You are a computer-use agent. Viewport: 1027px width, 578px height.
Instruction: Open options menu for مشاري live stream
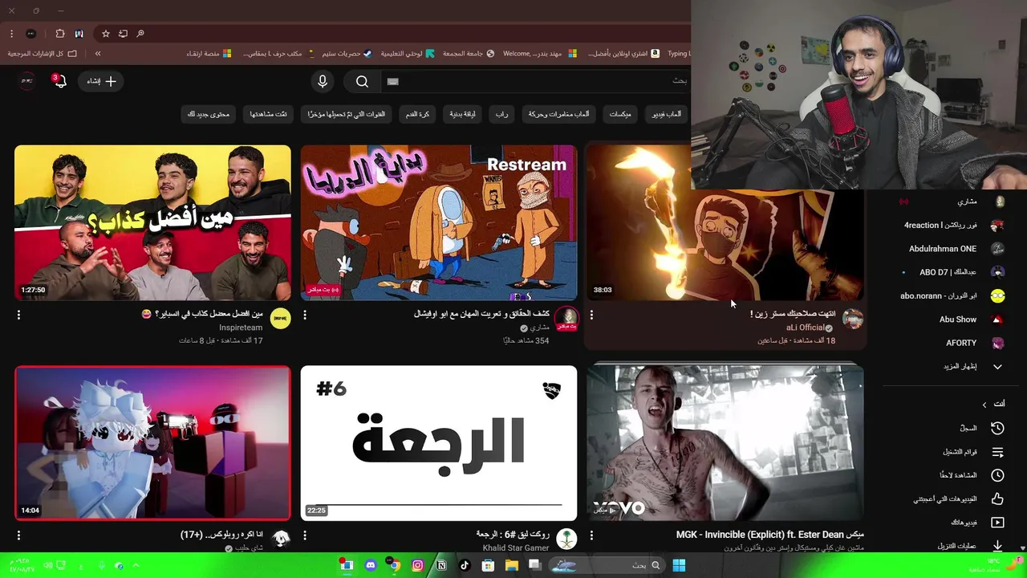pyautogui.click(x=305, y=315)
